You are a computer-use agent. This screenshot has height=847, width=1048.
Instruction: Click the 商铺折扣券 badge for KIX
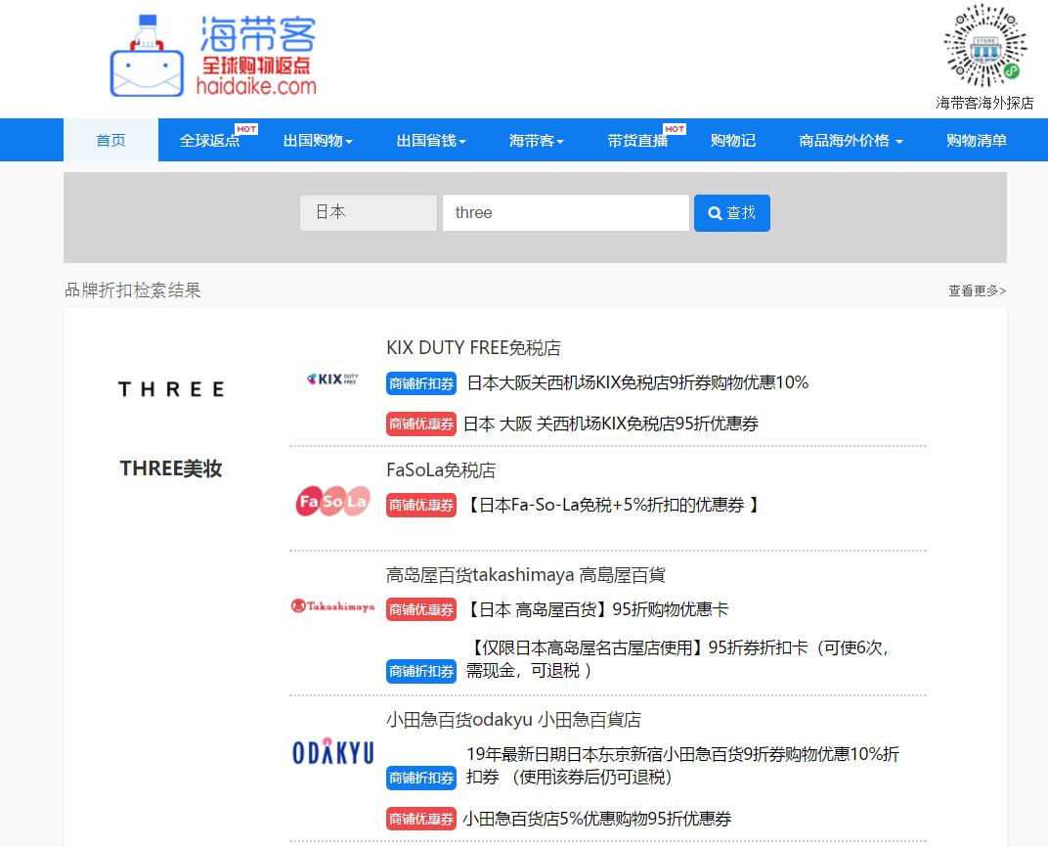[420, 382]
